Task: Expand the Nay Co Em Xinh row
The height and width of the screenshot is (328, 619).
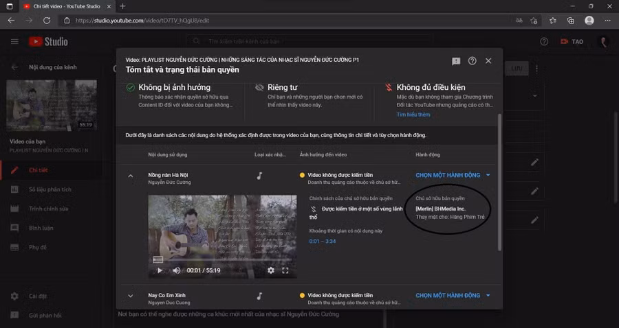Action: pyautogui.click(x=130, y=296)
